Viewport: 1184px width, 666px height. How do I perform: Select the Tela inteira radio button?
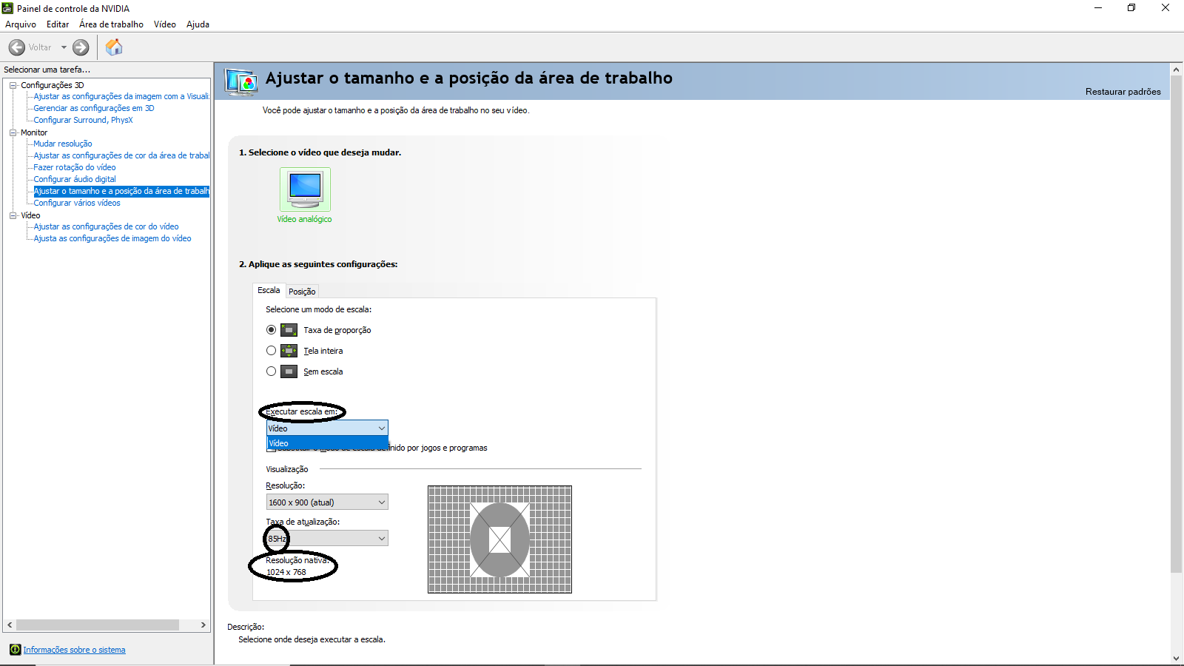(x=271, y=351)
